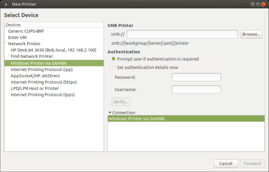Choose LPD/LPR Host or Printer
Screen dimensions: 269x172
pos(35,88)
